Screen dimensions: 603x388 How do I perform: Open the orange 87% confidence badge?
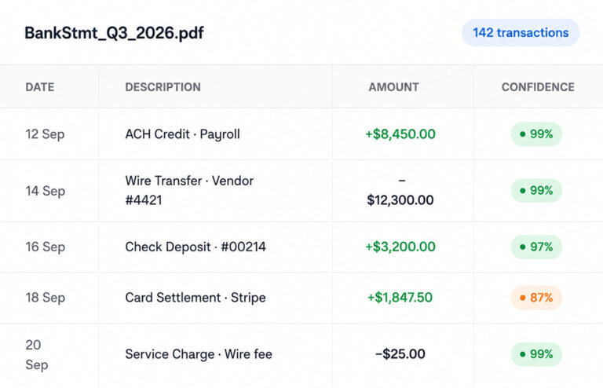tap(536, 297)
